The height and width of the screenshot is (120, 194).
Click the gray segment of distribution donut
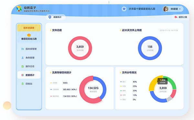[x=169, y=99]
